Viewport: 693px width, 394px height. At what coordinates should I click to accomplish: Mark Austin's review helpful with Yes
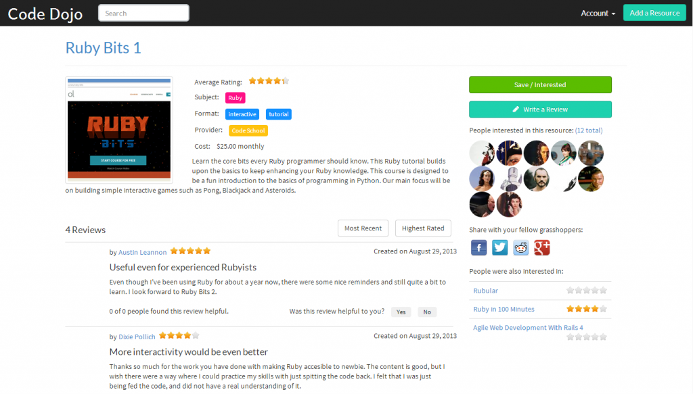pos(401,312)
